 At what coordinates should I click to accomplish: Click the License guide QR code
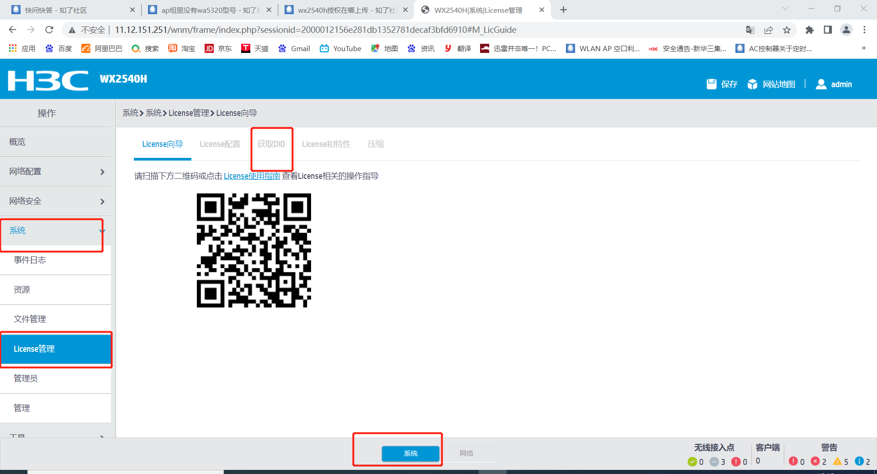click(254, 250)
